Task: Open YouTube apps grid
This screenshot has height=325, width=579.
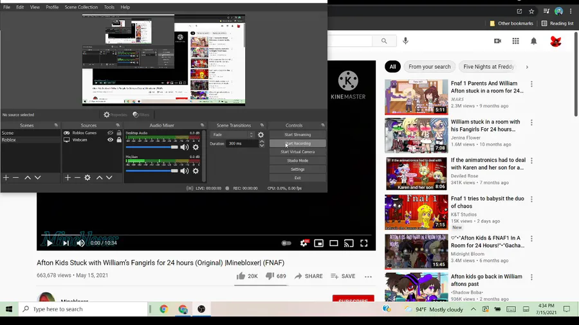Action: pyautogui.click(x=515, y=41)
